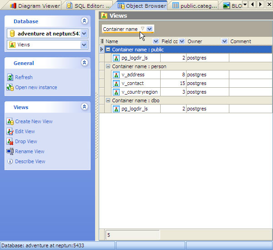
Task: Click the Refresh icon
Action: point(10,77)
